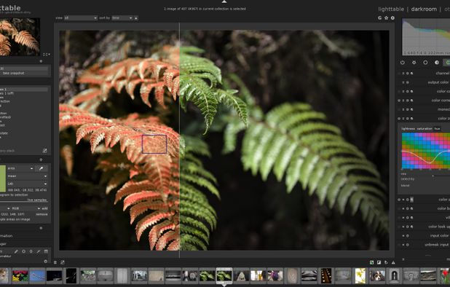
Task: Toggle power for module below blend row
Action: 399,200
